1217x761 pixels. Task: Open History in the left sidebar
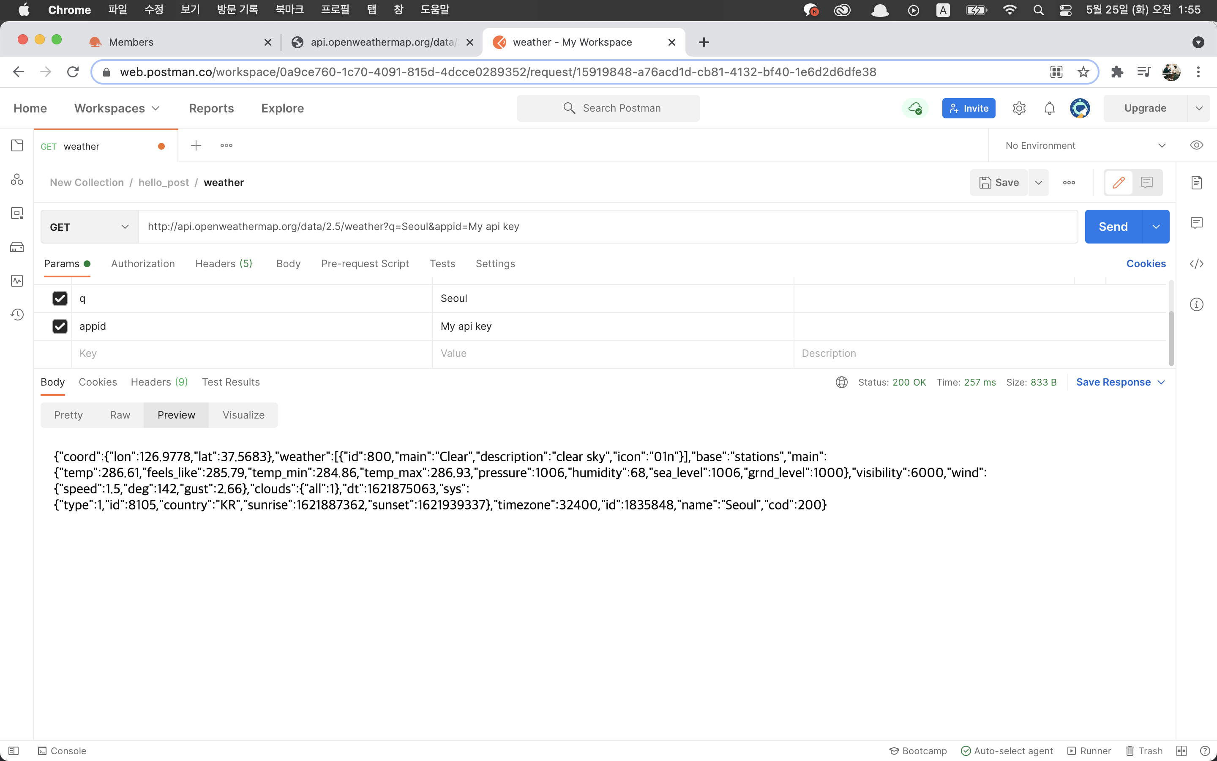(x=17, y=315)
